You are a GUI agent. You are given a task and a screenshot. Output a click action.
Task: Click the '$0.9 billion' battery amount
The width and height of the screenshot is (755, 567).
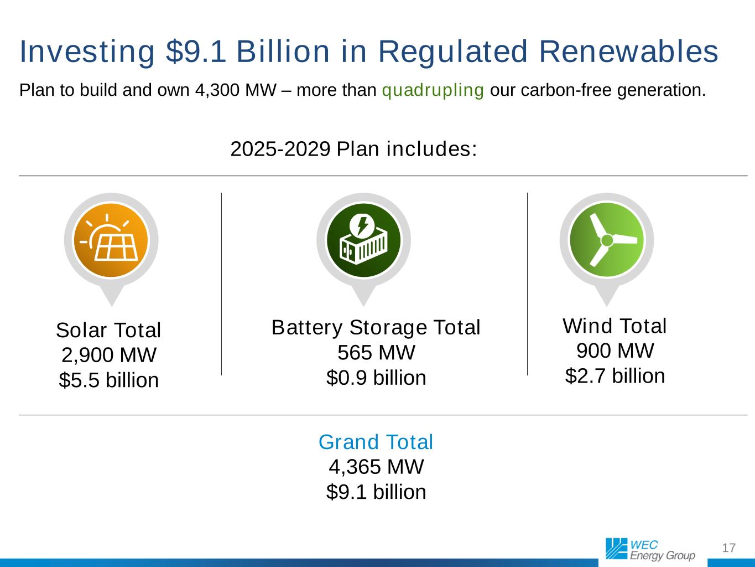pyautogui.click(x=376, y=378)
